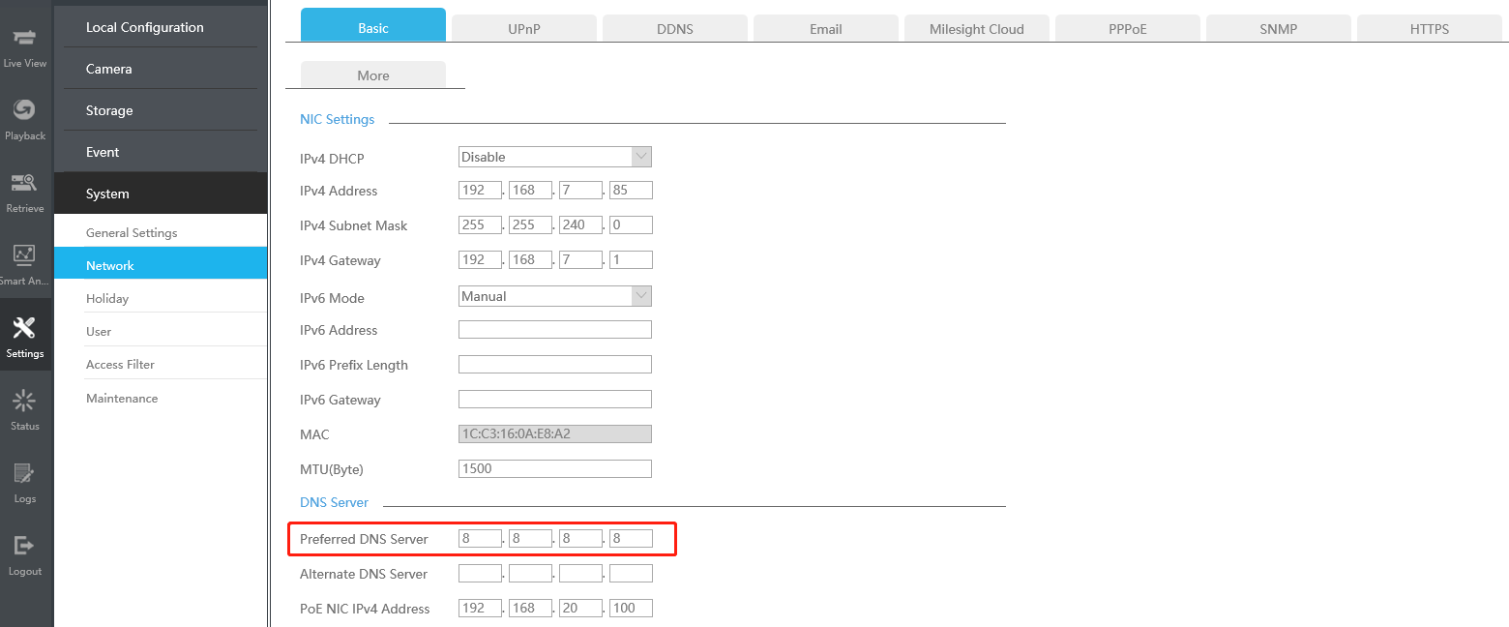Open the User submenu item
Screen dimensions: 1509x627
click(x=161, y=331)
